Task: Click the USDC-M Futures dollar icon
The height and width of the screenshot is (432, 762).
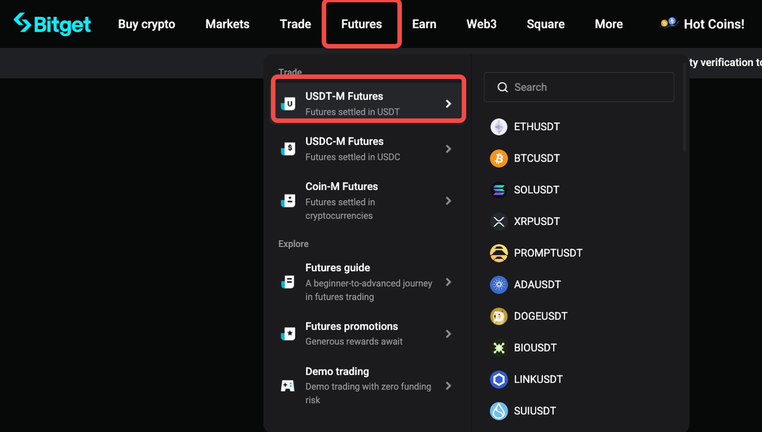Action: pyautogui.click(x=288, y=149)
